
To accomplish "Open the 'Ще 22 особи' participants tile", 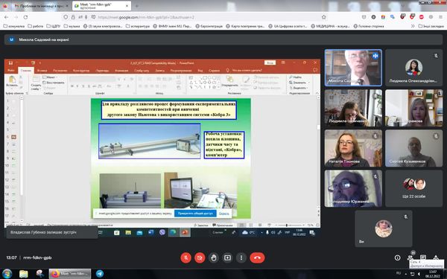I will [413, 188].
